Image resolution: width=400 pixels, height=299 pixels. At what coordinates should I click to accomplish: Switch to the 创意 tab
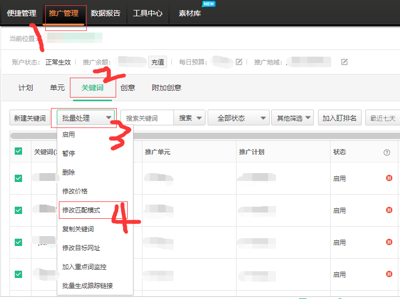pyautogui.click(x=128, y=88)
